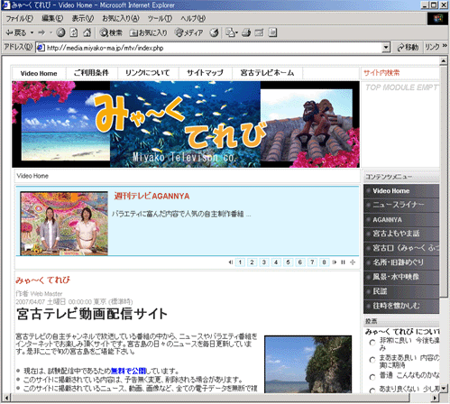
Task: Go to slide 8 in slideshow pager
Action: 324,262
